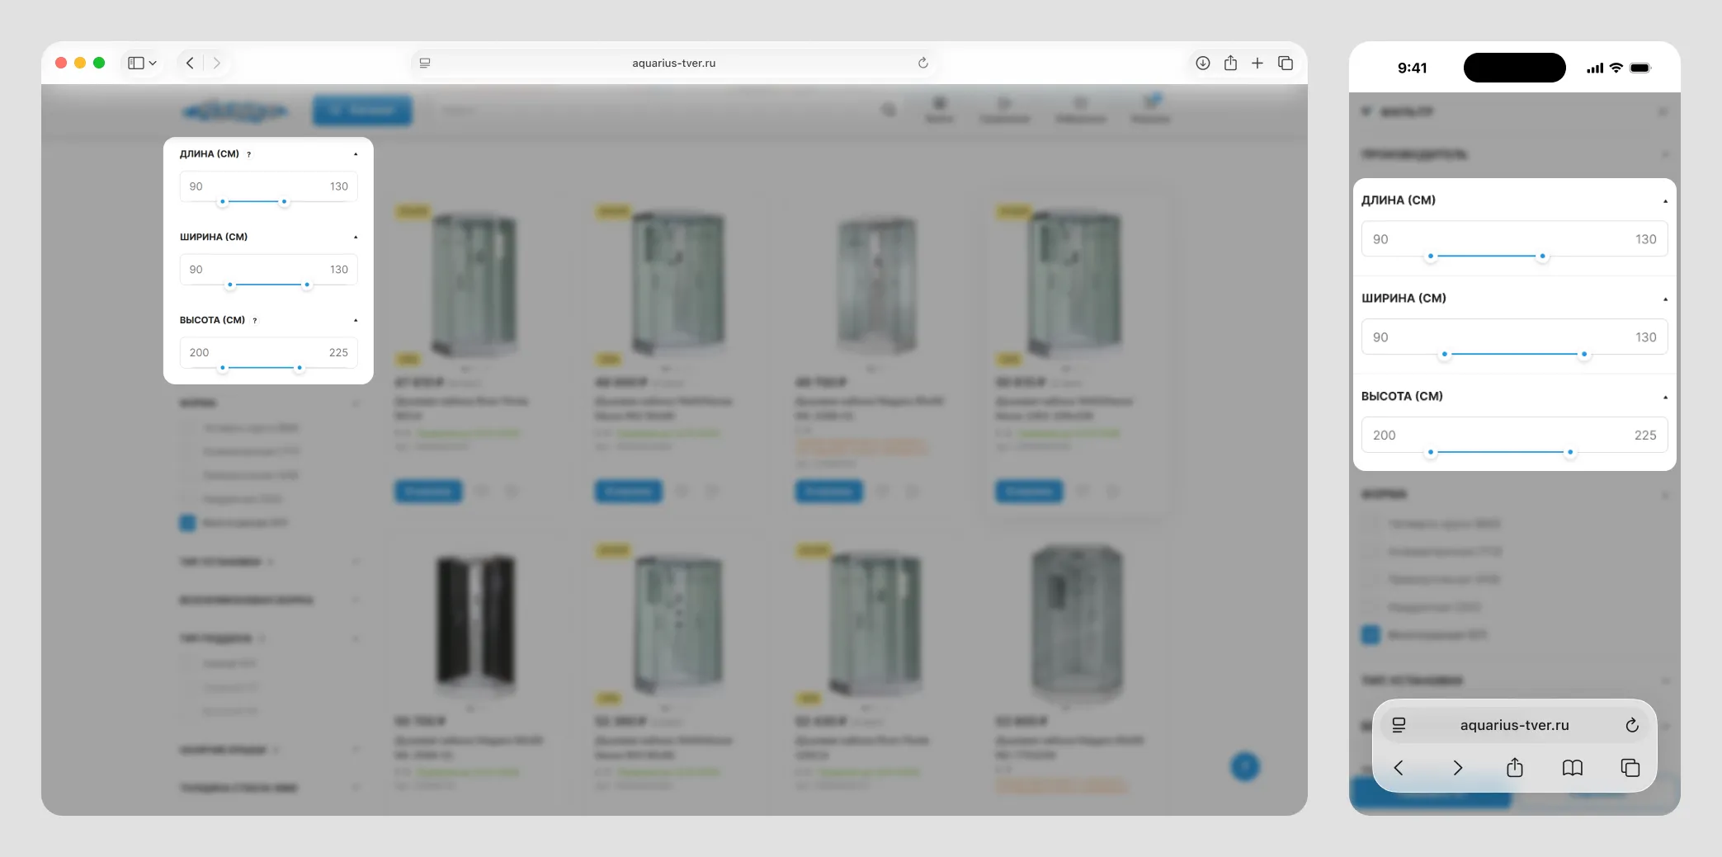Open the tabs view in mobile Safari
Screen dimensions: 1722x857
point(1630,768)
